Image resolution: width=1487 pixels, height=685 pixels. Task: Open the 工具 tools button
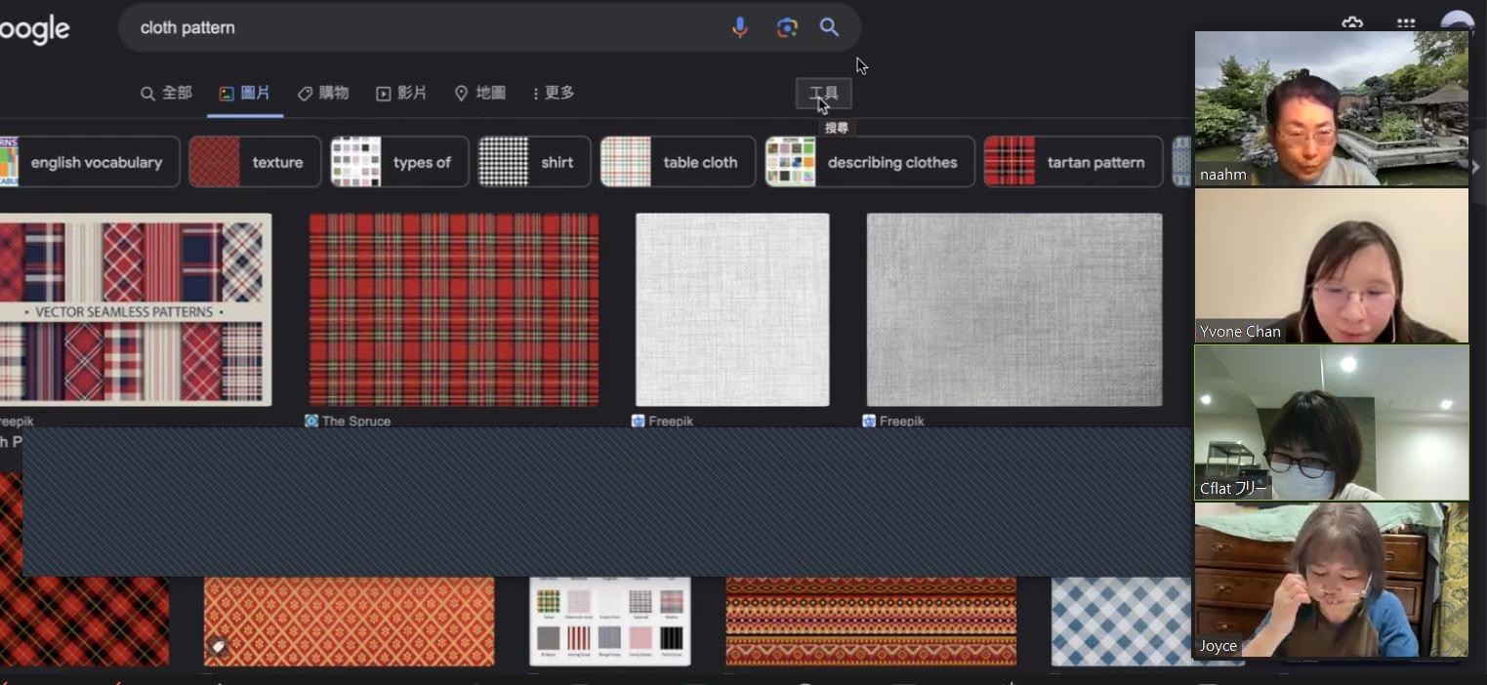pyautogui.click(x=823, y=94)
